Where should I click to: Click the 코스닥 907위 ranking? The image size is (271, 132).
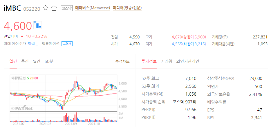tap(185, 102)
